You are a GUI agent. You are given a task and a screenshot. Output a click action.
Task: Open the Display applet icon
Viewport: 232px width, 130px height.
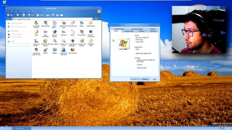pyautogui.click(x=82, y=23)
